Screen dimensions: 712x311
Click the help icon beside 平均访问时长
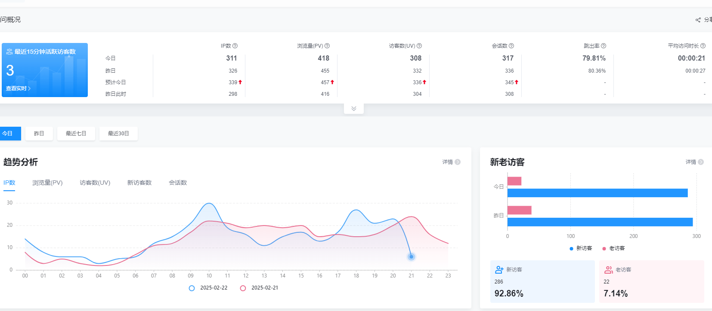coord(703,46)
